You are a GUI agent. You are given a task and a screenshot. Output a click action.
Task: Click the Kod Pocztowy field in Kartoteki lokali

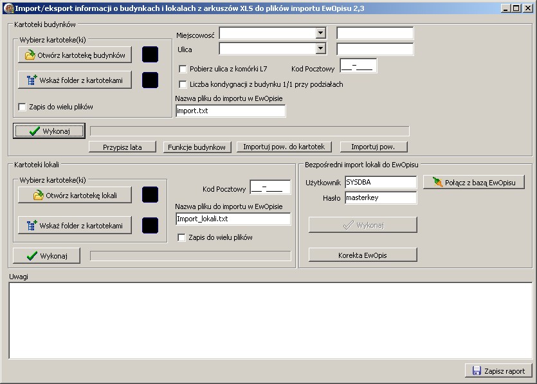[x=270, y=187]
